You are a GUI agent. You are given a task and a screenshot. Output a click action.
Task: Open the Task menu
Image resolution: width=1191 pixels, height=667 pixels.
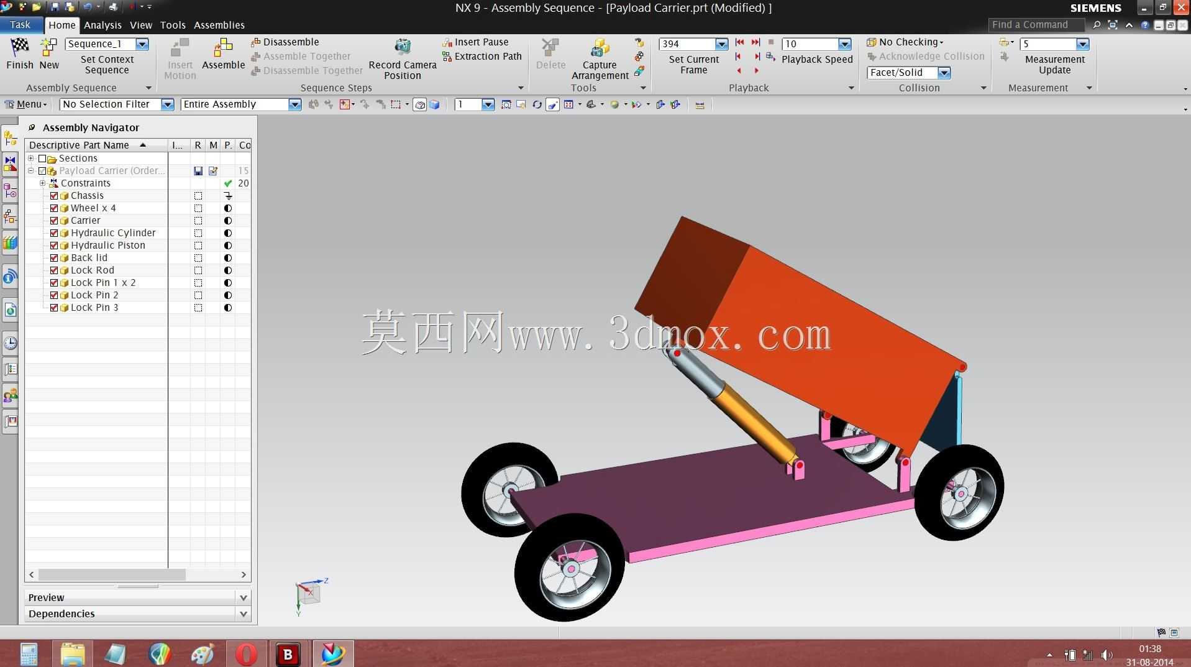pyautogui.click(x=21, y=25)
